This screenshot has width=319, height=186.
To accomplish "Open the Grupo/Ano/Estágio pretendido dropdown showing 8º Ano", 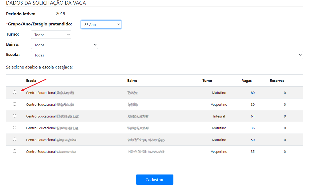I will [x=101, y=25].
